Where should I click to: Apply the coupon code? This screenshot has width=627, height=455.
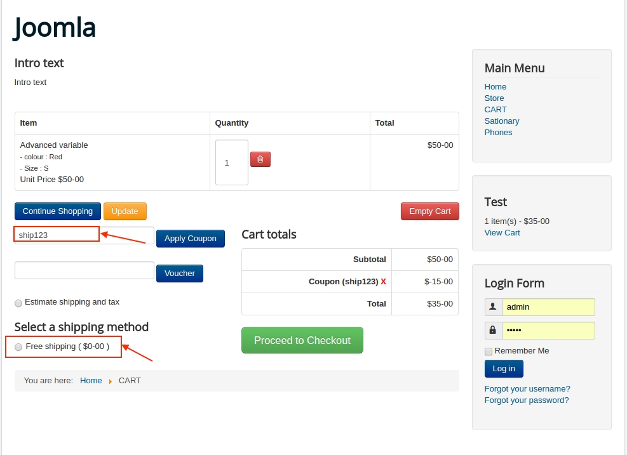click(x=191, y=239)
